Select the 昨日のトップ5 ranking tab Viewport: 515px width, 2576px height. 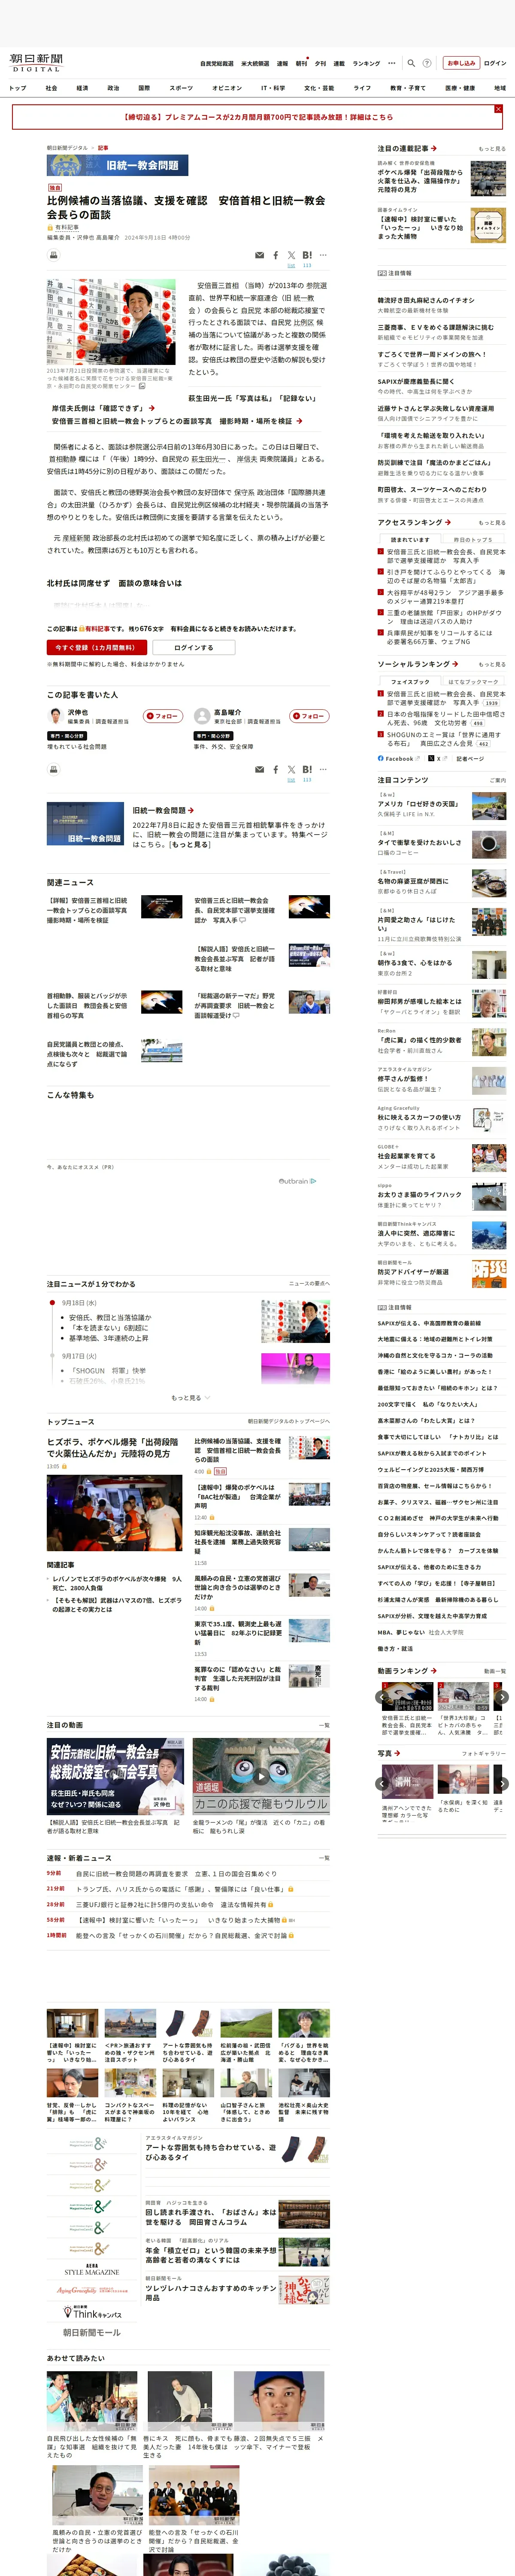click(473, 539)
